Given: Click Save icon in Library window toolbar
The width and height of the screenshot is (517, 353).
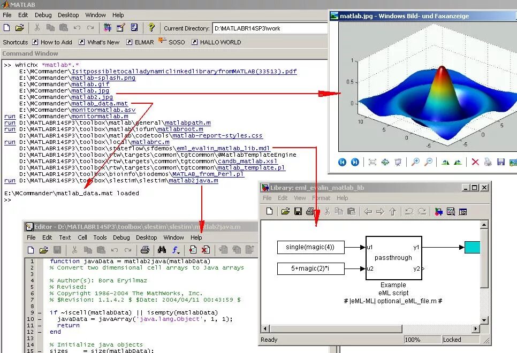Looking at the screenshot, I should point(298,211).
